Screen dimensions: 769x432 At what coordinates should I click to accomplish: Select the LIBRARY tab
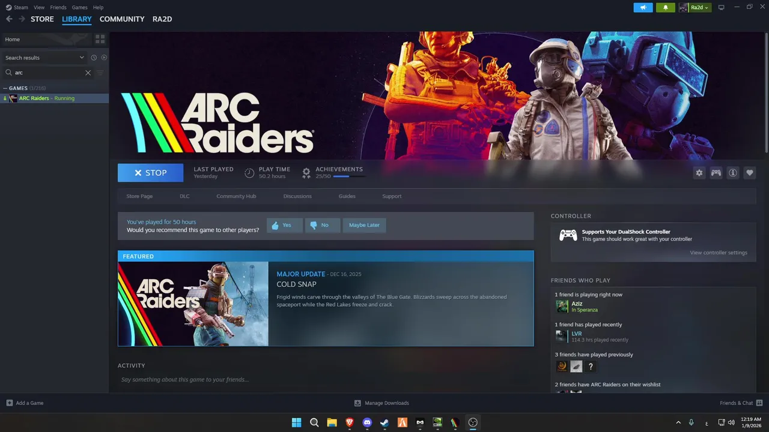(77, 19)
